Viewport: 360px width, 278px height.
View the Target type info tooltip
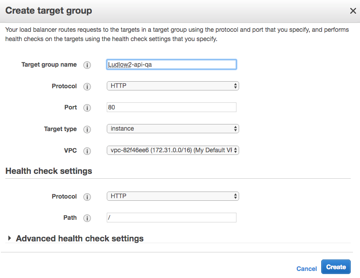(x=87, y=129)
